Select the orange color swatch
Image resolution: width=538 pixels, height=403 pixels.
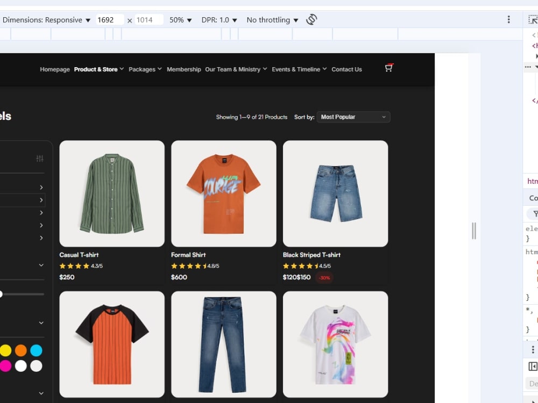(x=20, y=350)
